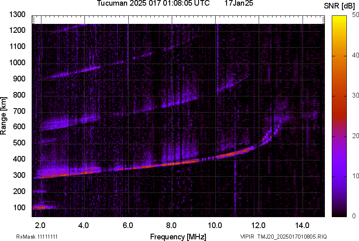The height and width of the screenshot is (241, 359).
Task: Click frequency tick label '6.0'
Action: 128,226
